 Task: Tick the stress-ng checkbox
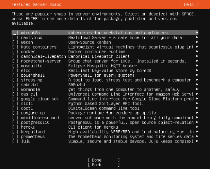(x=15, y=80)
